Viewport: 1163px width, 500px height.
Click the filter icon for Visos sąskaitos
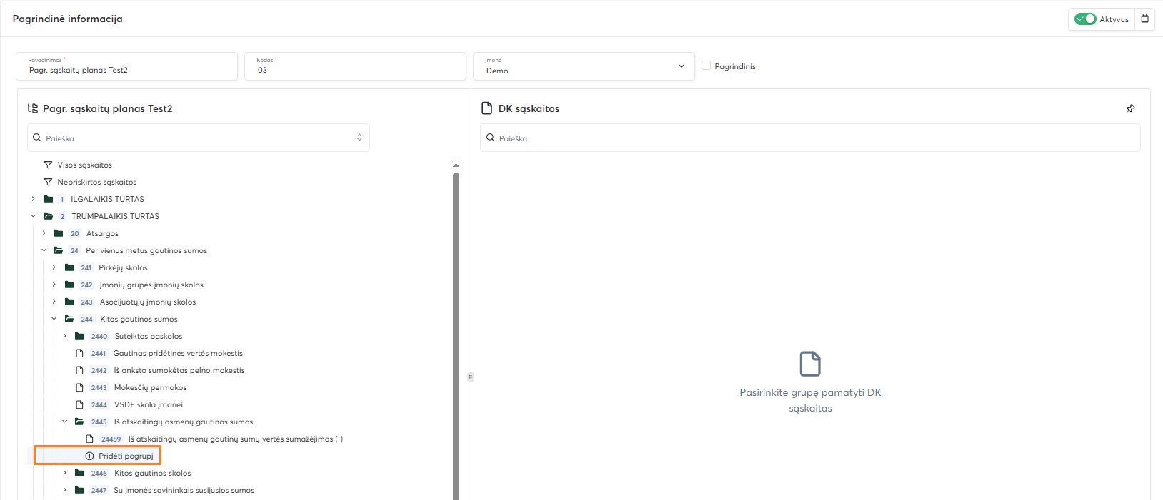click(48, 165)
